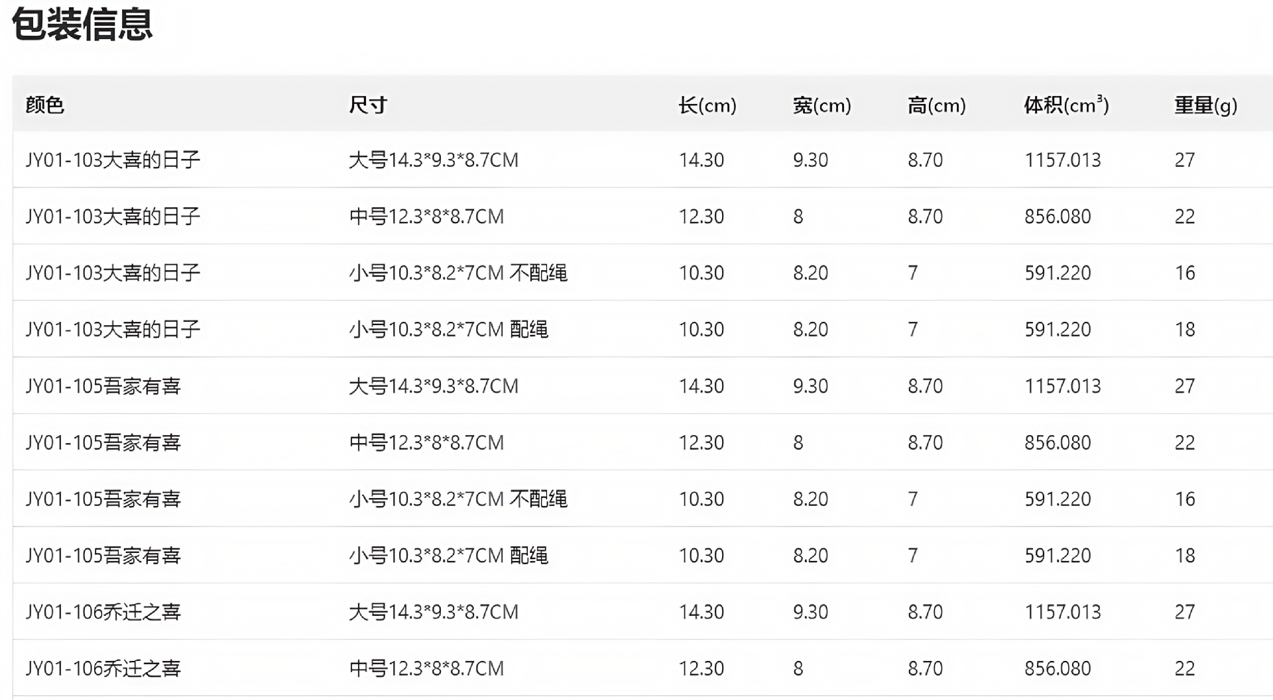
Task: Select the JY01-105吾家有喜 小号 配绳 size cell
Action: [448, 556]
